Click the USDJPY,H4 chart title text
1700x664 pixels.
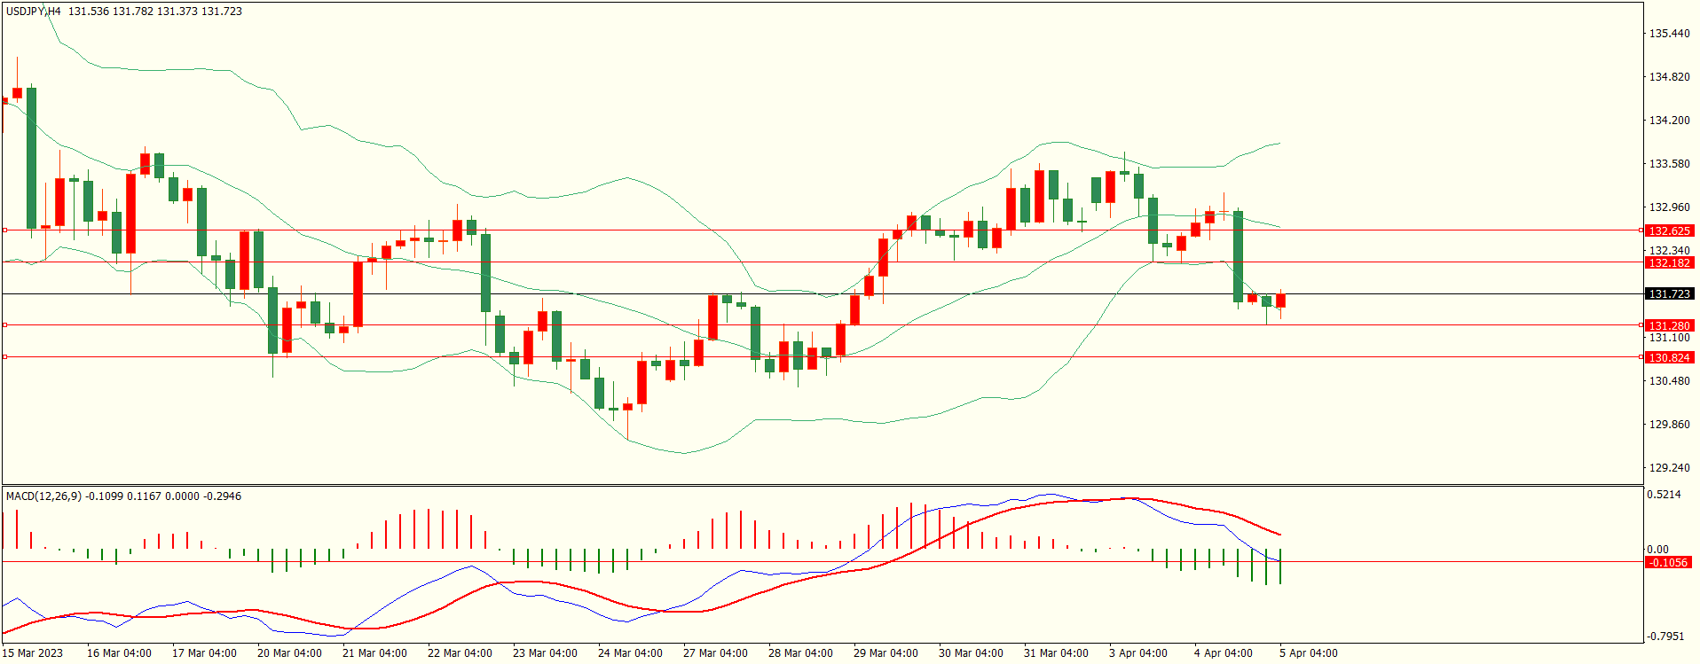tap(33, 12)
